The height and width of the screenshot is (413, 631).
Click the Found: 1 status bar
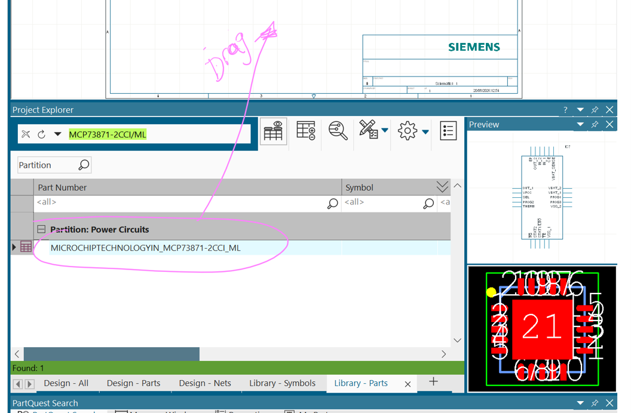(237, 368)
